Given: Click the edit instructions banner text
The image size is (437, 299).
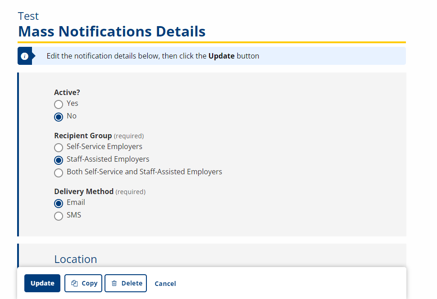Looking at the screenshot, I should [x=153, y=56].
